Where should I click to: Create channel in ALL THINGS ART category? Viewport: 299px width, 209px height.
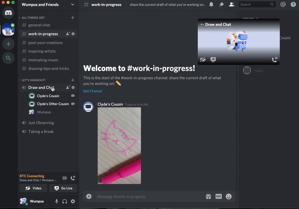point(73,18)
